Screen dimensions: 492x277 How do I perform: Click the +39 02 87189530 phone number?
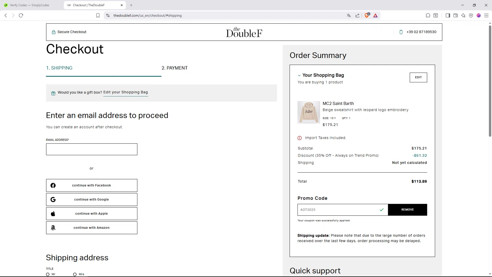click(421, 32)
